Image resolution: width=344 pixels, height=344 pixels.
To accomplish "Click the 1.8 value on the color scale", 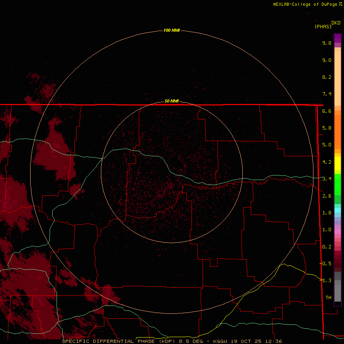I will pos(327,213).
